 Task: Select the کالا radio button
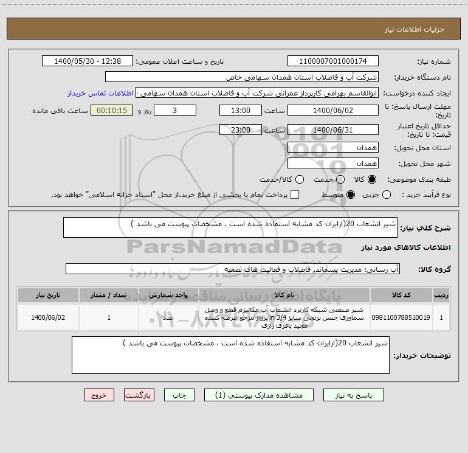372,179
